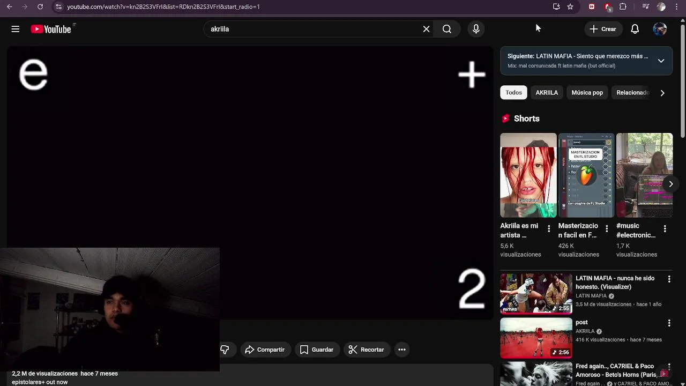Open the Akriila es mi artista Short
The height and width of the screenshot is (386, 686).
pos(528,175)
